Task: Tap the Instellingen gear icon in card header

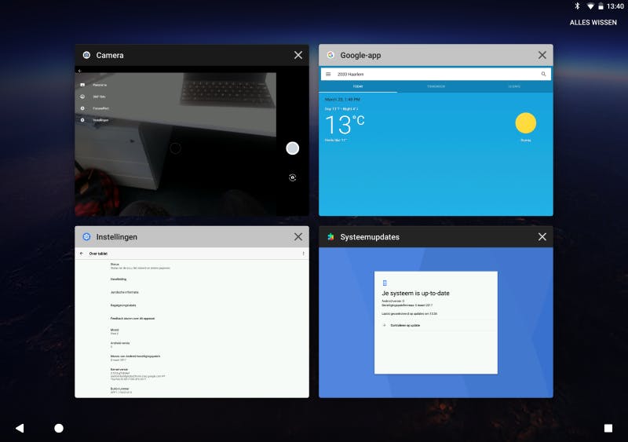Action: tap(86, 237)
